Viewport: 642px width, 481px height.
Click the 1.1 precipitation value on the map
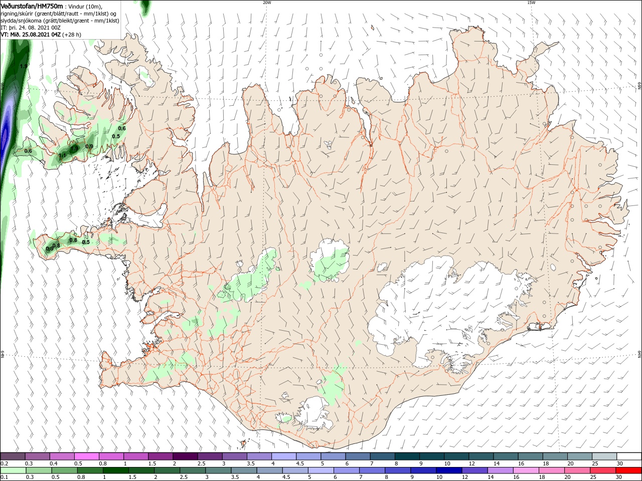[62, 156]
